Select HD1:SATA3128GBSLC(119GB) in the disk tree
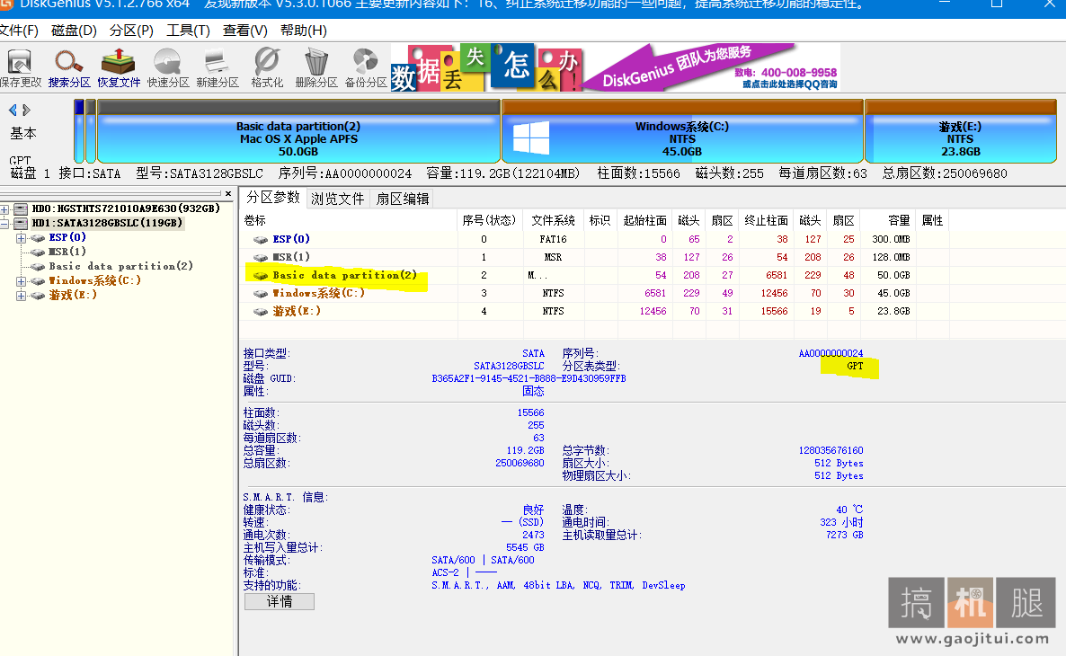1066x656 pixels. point(107,223)
